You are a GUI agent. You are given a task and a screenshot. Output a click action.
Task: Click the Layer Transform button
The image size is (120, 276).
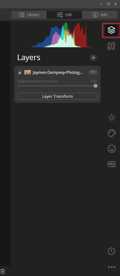tap(57, 96)
